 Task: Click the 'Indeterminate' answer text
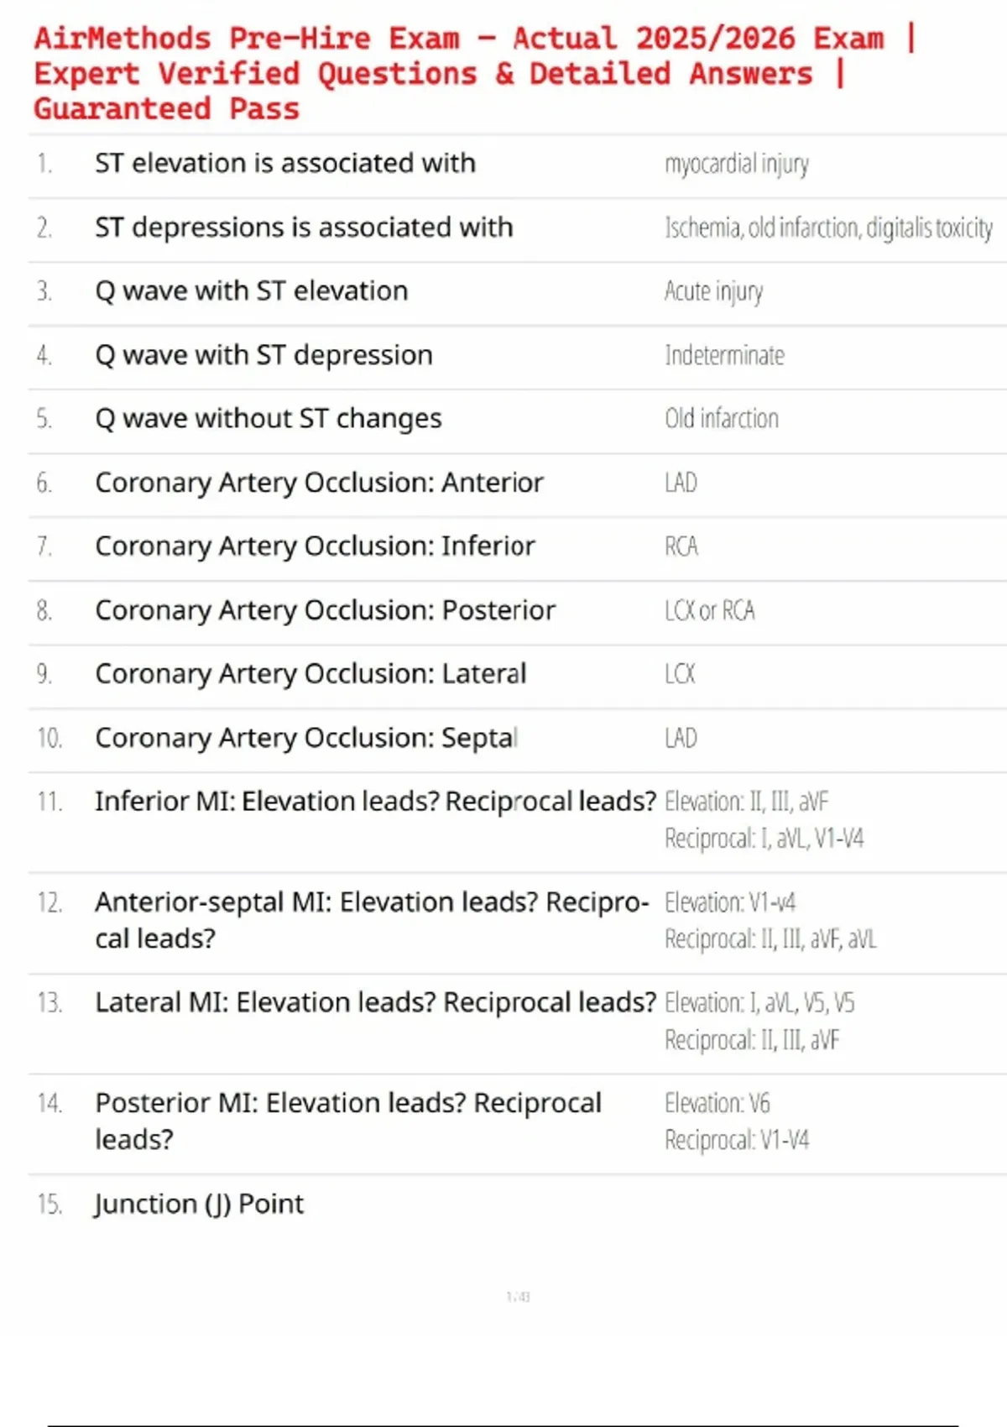(x=724, y=356)
